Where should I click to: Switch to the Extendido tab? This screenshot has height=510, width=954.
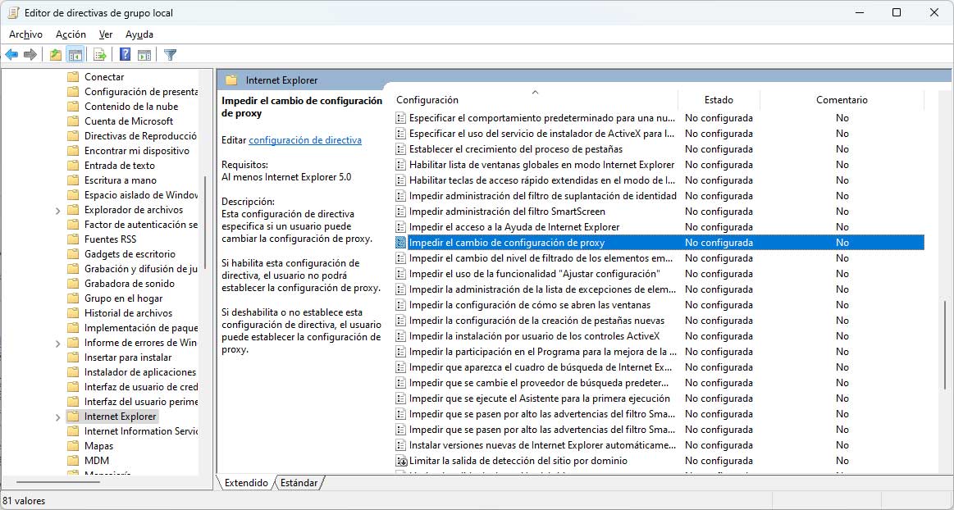246,483
